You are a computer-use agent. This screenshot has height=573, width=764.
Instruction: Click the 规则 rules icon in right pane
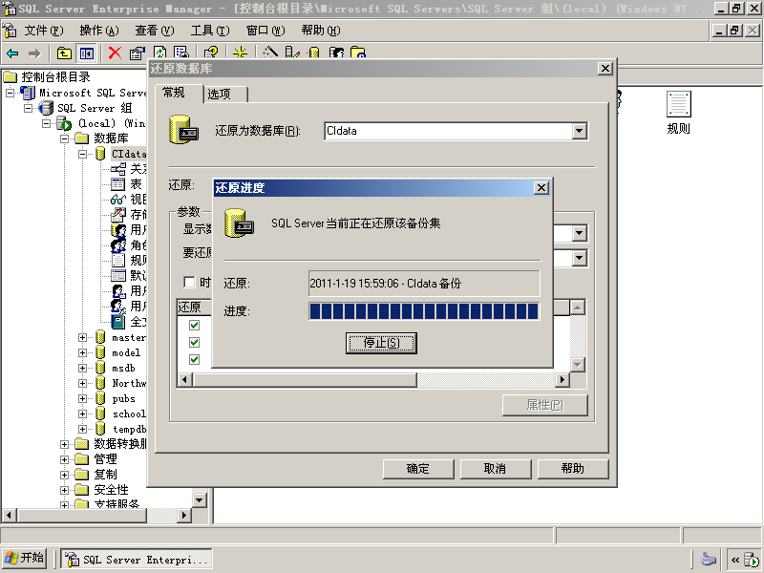point(678,104)
